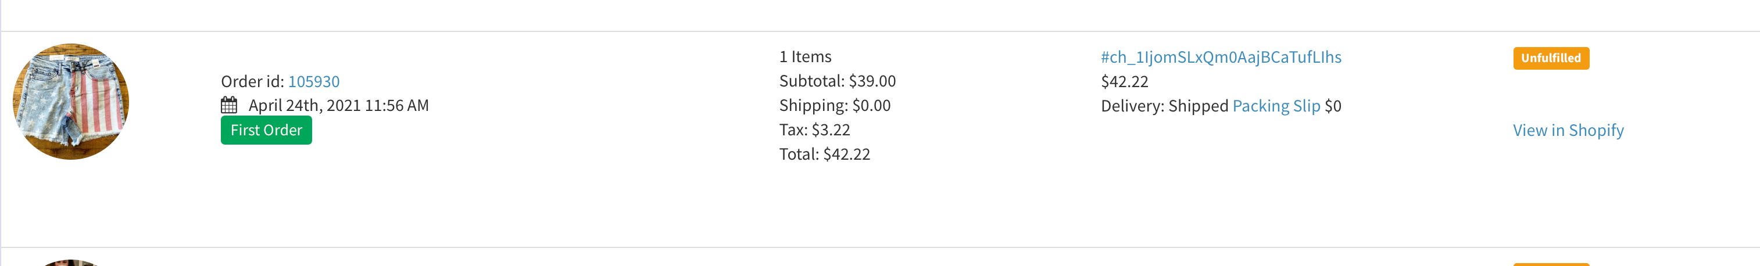Select the April 24th, 2021 date text
Viewport: 1760px width, 266px height.
[339, 105]
